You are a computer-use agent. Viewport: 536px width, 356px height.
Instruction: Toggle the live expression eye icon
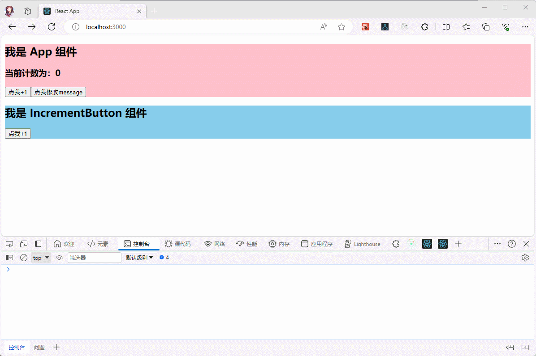[x=59, y=258]
